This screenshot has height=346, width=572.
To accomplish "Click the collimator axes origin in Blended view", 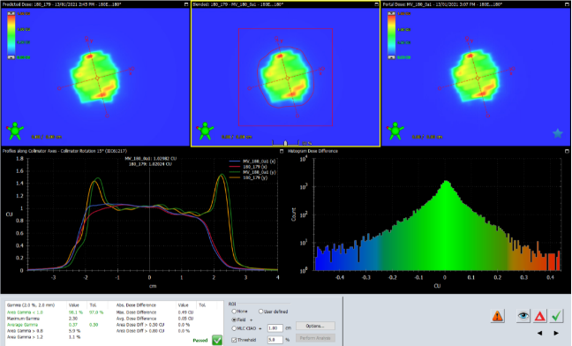I will pyautogui.click(x=288, y=78).
